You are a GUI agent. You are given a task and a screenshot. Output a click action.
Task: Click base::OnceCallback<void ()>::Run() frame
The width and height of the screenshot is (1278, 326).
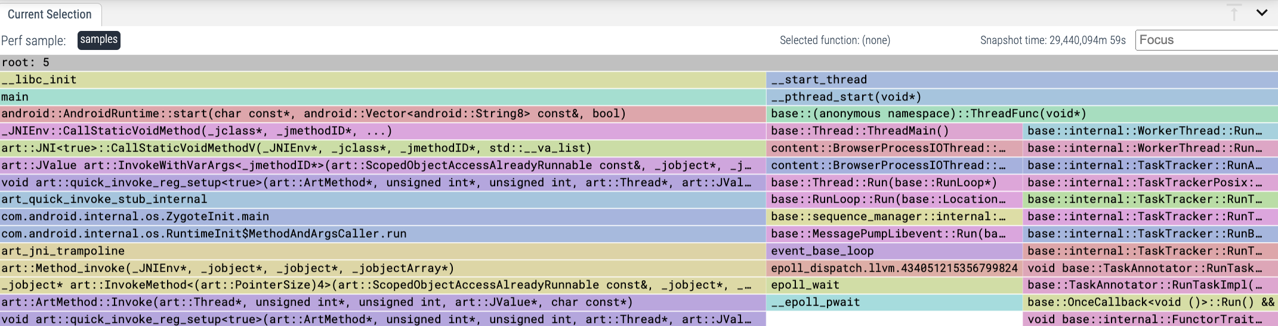click(1150, 302)
